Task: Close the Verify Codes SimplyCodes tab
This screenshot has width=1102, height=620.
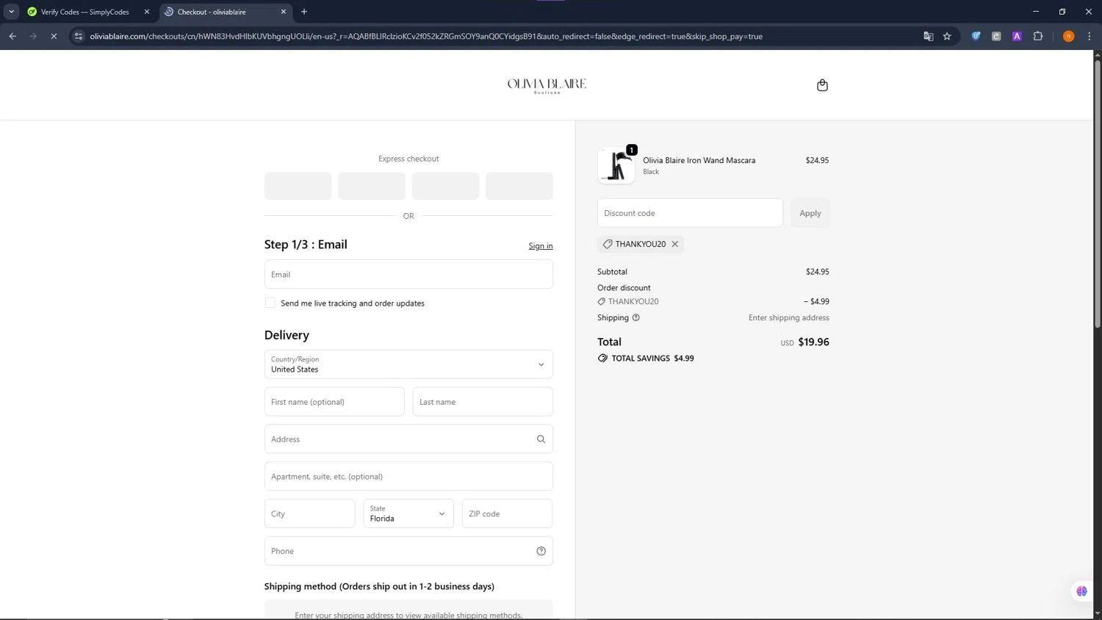Action: tap(146, 12)
